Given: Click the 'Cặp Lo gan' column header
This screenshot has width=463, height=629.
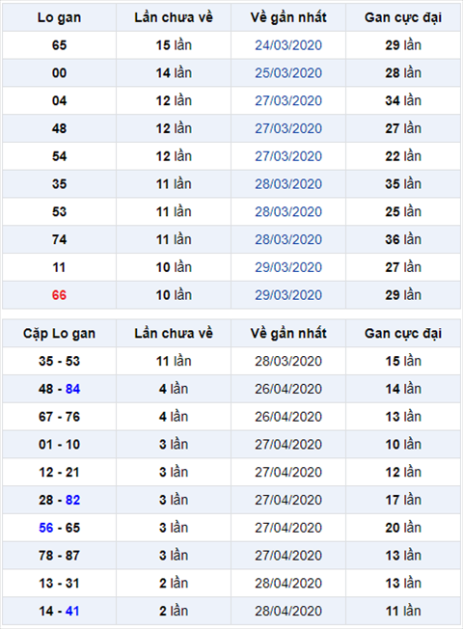Looking at the screenshot, I should click(x=59, y=334).
